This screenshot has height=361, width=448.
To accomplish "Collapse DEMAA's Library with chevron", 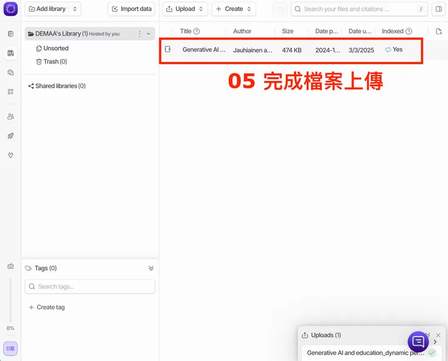I will click(x=148, y=34).
